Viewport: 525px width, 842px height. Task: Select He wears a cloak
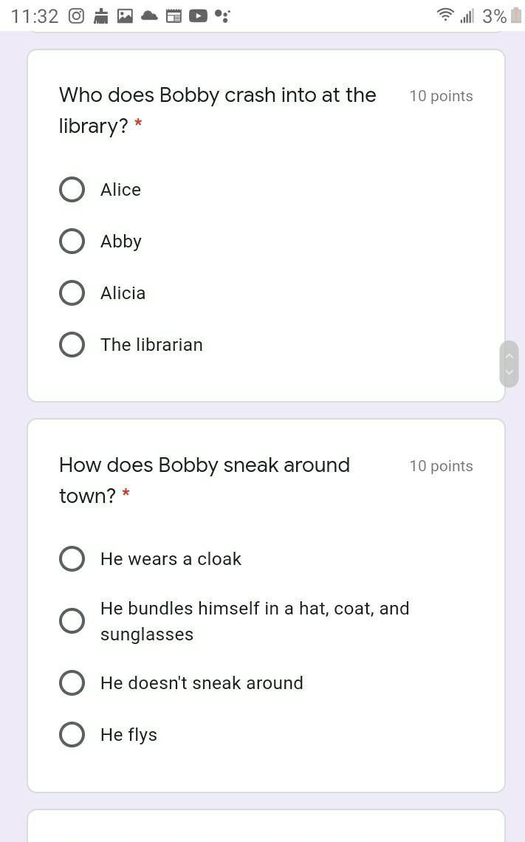72,558
